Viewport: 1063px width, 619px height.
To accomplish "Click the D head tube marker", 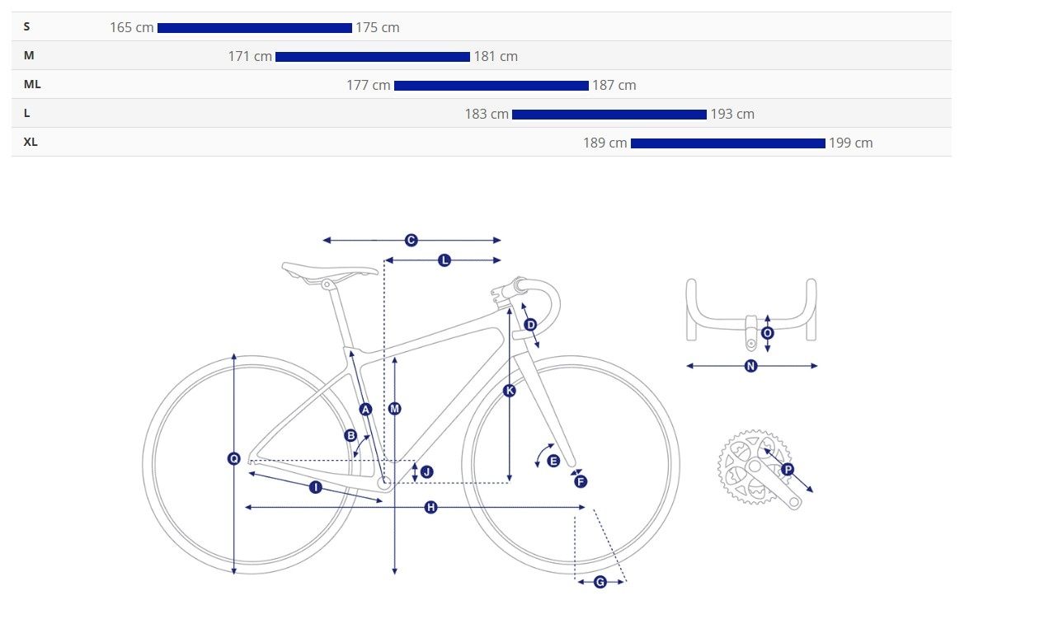I will [530, 325].
